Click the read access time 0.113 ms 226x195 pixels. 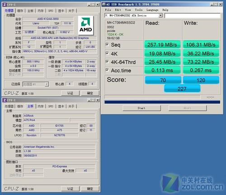coord(162,70)
